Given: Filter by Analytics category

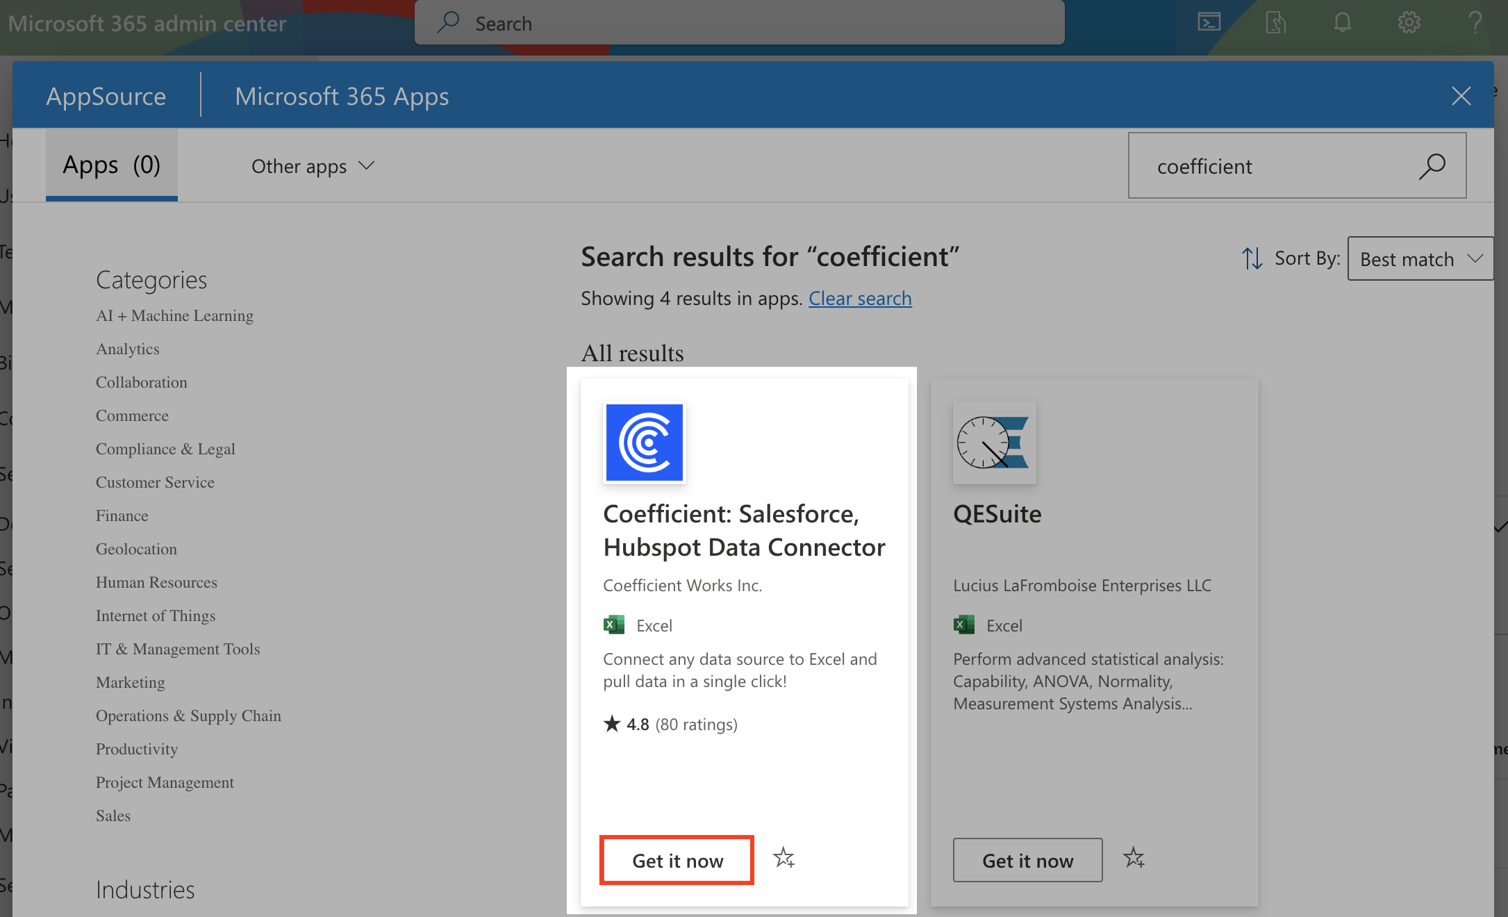Looking at the screenshot, I should point(128,349).
